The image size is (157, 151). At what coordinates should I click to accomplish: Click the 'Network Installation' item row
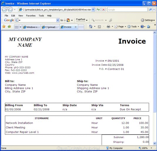pyautogui.click(x=77, y=123)
